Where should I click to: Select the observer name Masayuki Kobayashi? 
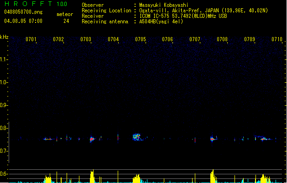[164, 5]
